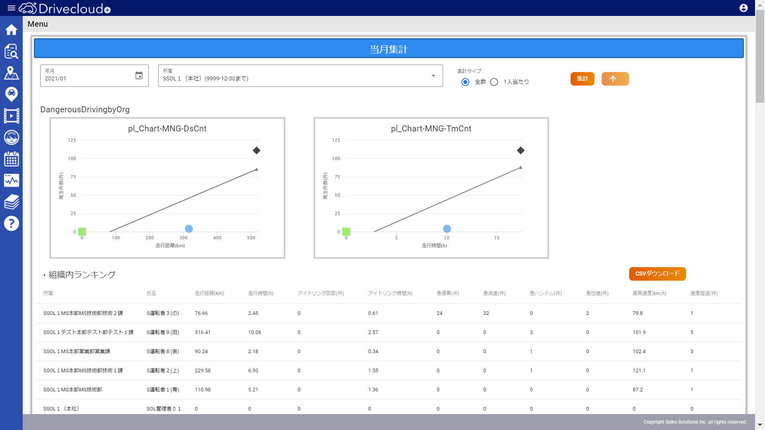Viewport: 765px width, 430px height.
Task: Click the アイドリング時間(h) column header
Action: coord(390,293)
